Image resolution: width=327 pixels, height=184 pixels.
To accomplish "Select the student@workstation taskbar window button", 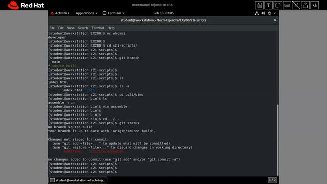I will click(78, 180).
